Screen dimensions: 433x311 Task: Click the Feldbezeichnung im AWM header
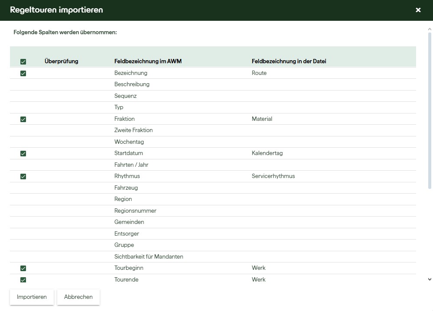point(148,62)
